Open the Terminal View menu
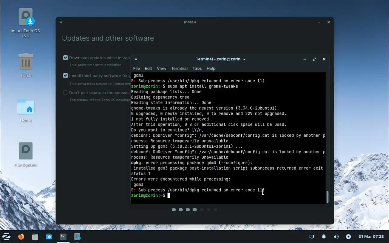This screenshot has height=243, width=389. coord(161,68)
